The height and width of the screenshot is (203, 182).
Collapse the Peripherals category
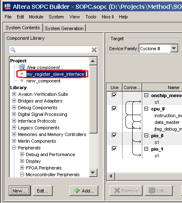pos(14,147)
